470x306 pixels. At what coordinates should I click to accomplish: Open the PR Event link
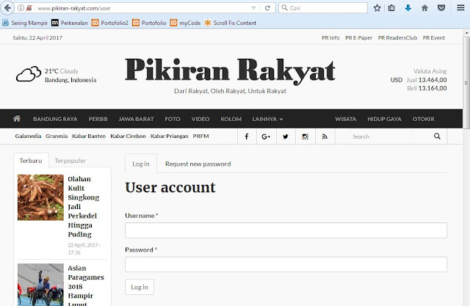tap(434, 37)
